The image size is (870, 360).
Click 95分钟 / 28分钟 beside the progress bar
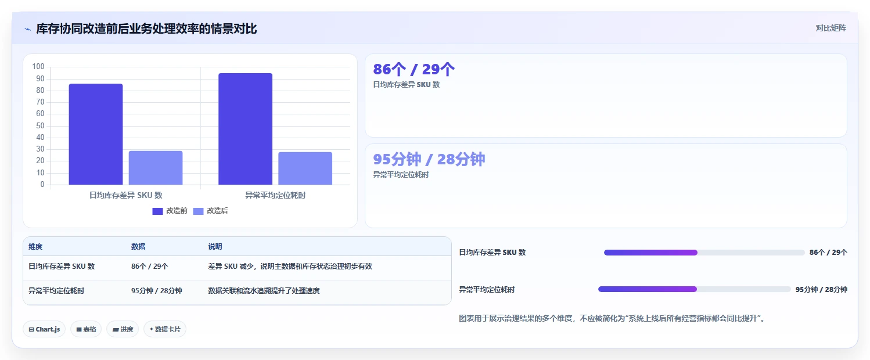point(821,290)
